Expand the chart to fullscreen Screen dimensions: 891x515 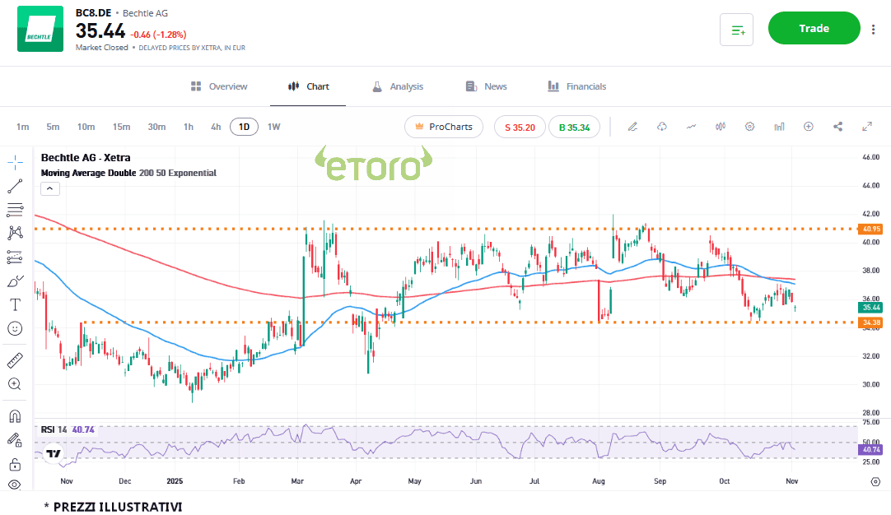(867, 127)
